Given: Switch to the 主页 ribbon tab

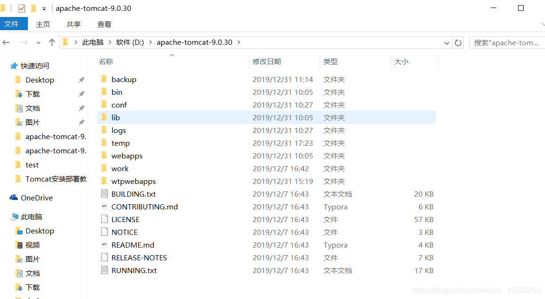Looking at the screenshot, I should coord(43,25).
